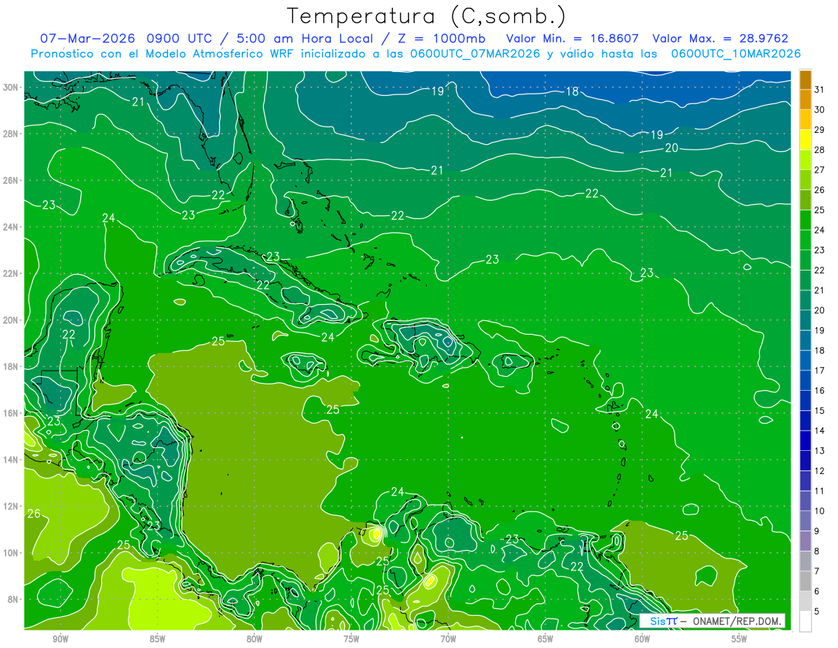
Task: Click the title "Temperatura (C,somb.)"
Action: pyautogui.click(x=427, y=16)
